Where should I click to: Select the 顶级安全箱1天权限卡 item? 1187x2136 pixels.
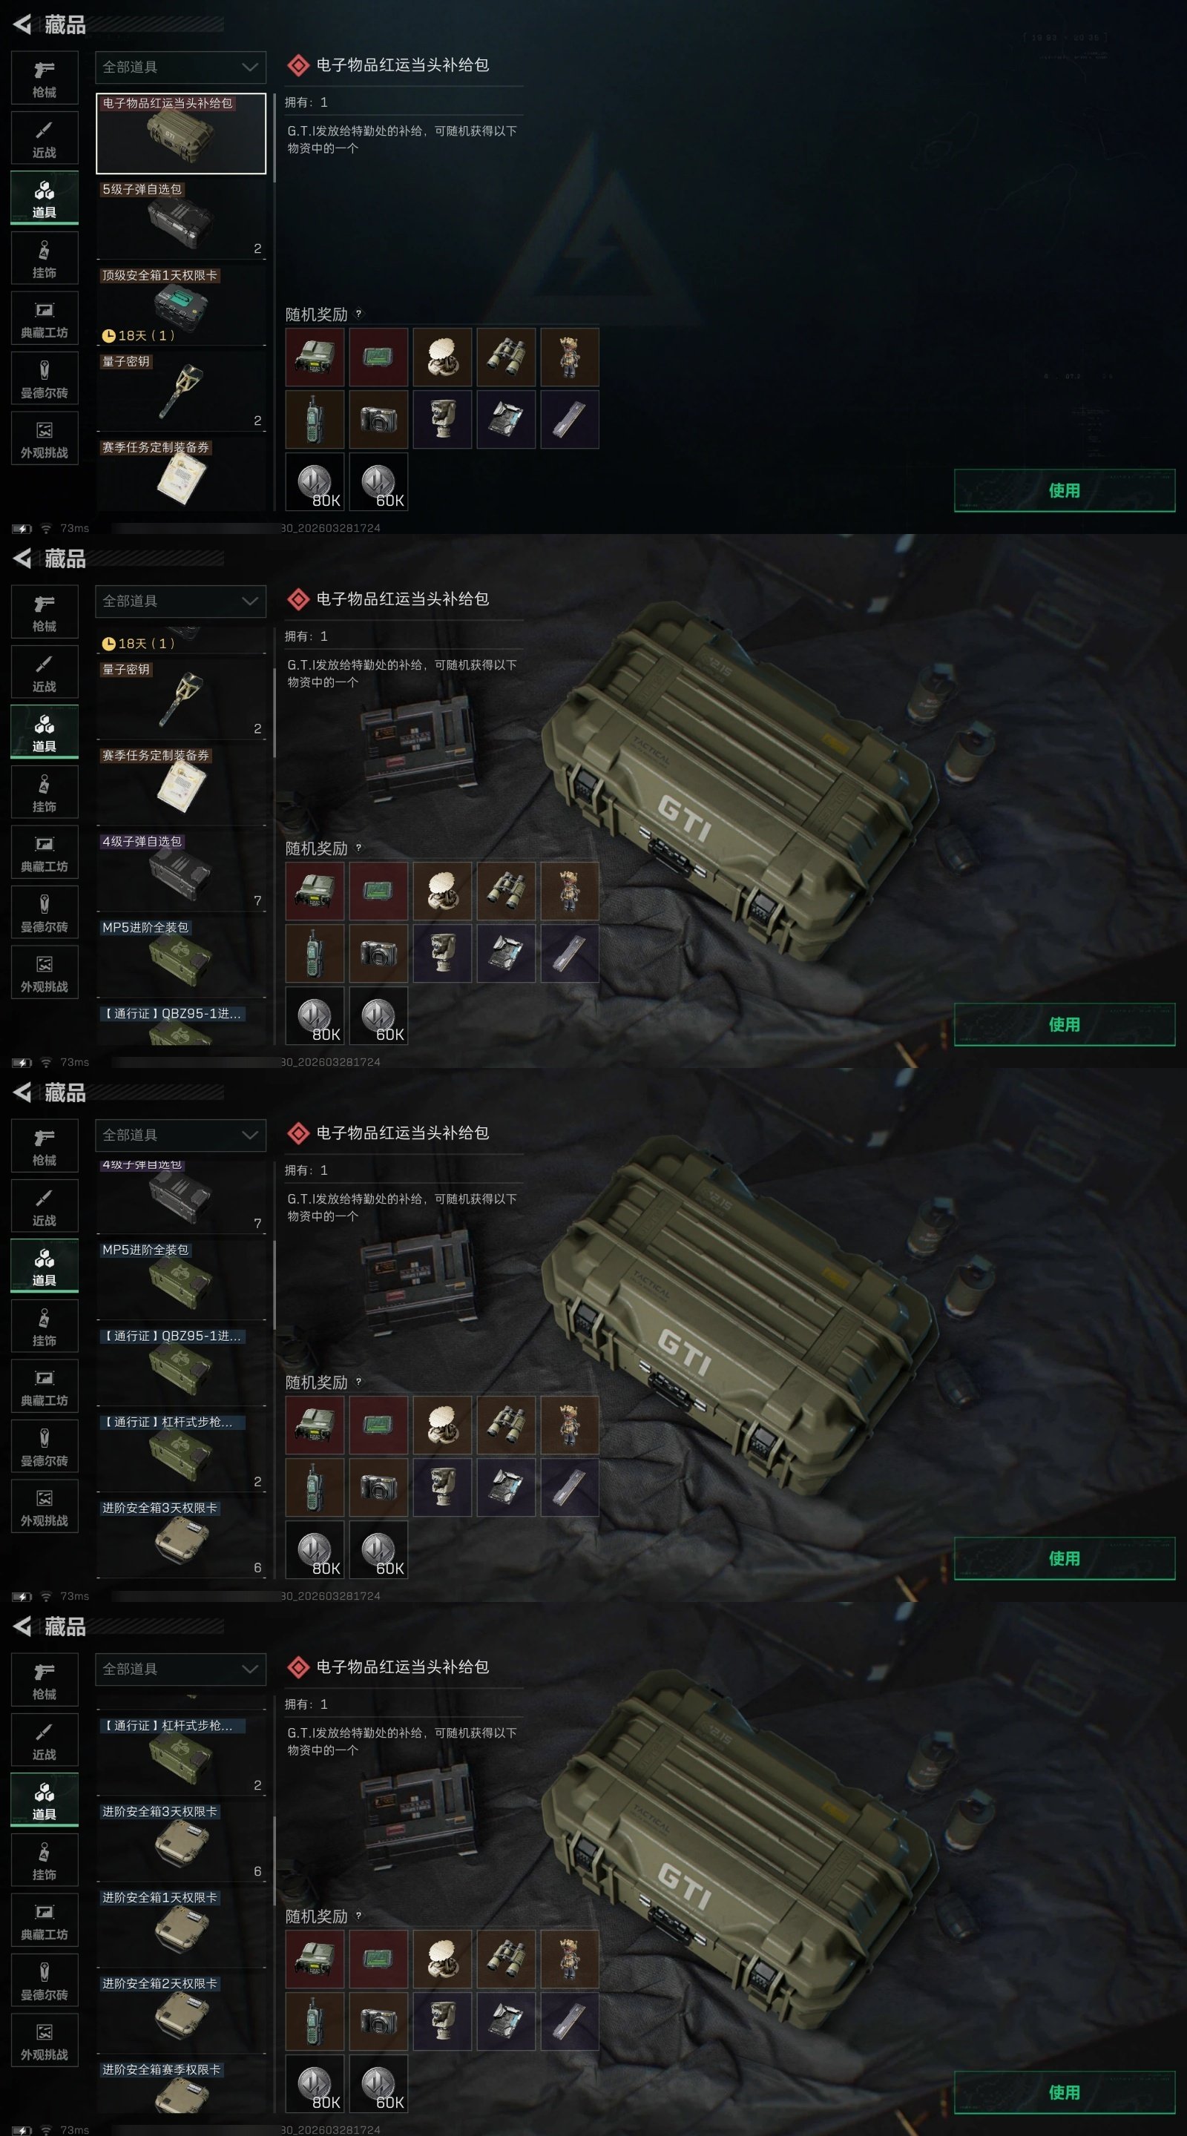181,305
